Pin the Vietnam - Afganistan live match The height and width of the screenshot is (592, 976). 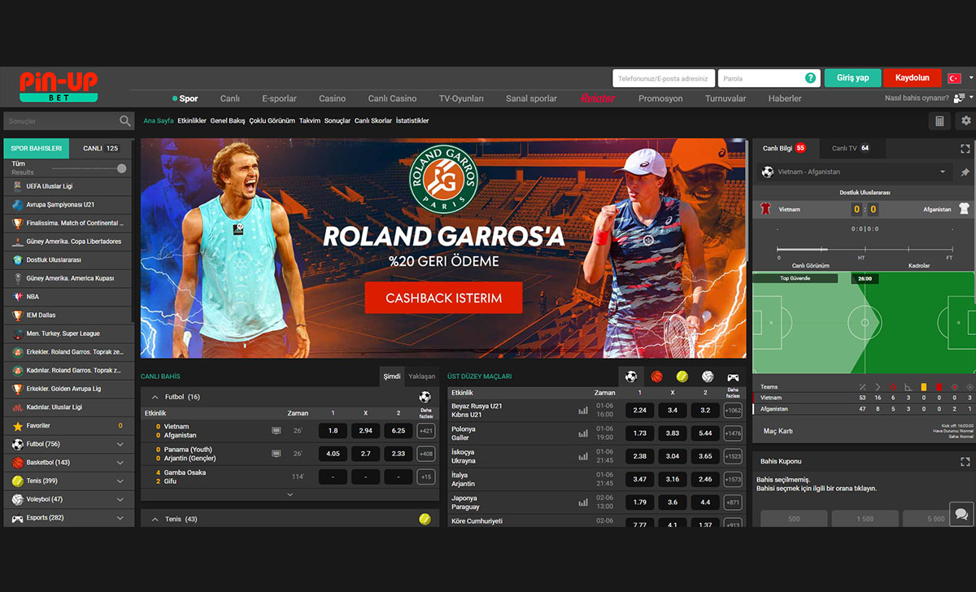(x=965, y=172)
